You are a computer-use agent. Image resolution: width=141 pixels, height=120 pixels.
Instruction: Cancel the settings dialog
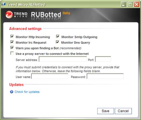123,111
